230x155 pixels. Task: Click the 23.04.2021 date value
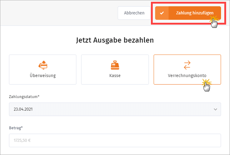[23, 110]
